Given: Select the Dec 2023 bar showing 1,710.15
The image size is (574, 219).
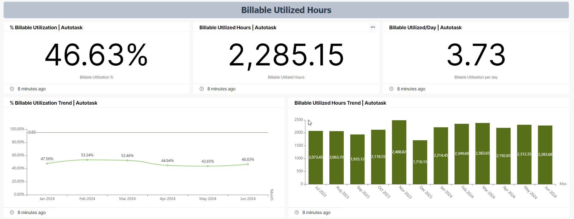Looking at the screenshot, I should [420, 162].
